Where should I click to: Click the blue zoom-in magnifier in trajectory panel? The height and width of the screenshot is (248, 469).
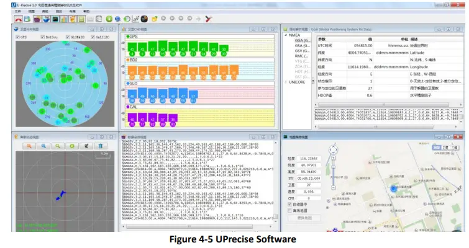tap(43, 146)
